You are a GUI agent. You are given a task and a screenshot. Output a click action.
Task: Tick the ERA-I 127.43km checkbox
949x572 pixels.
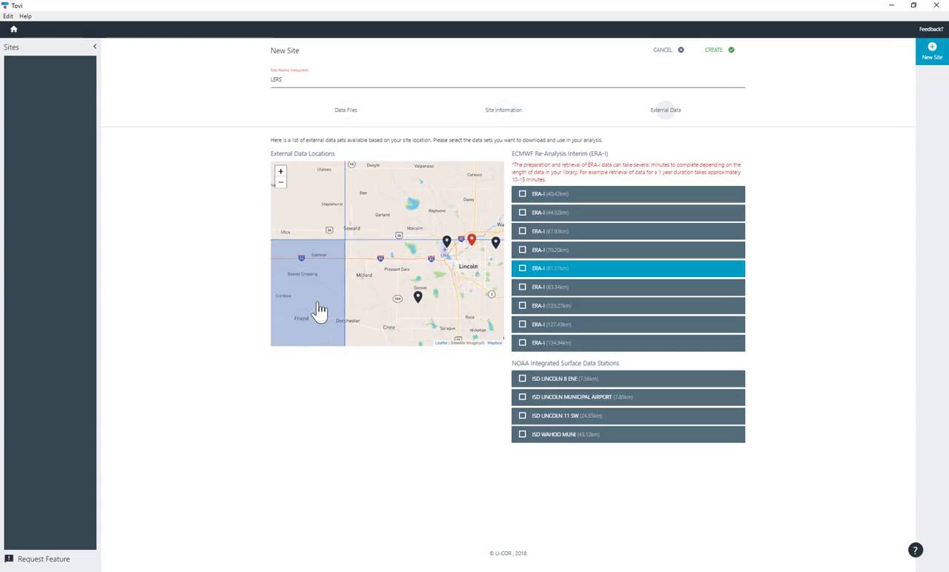pyautogui.click(x=523, y=324)
